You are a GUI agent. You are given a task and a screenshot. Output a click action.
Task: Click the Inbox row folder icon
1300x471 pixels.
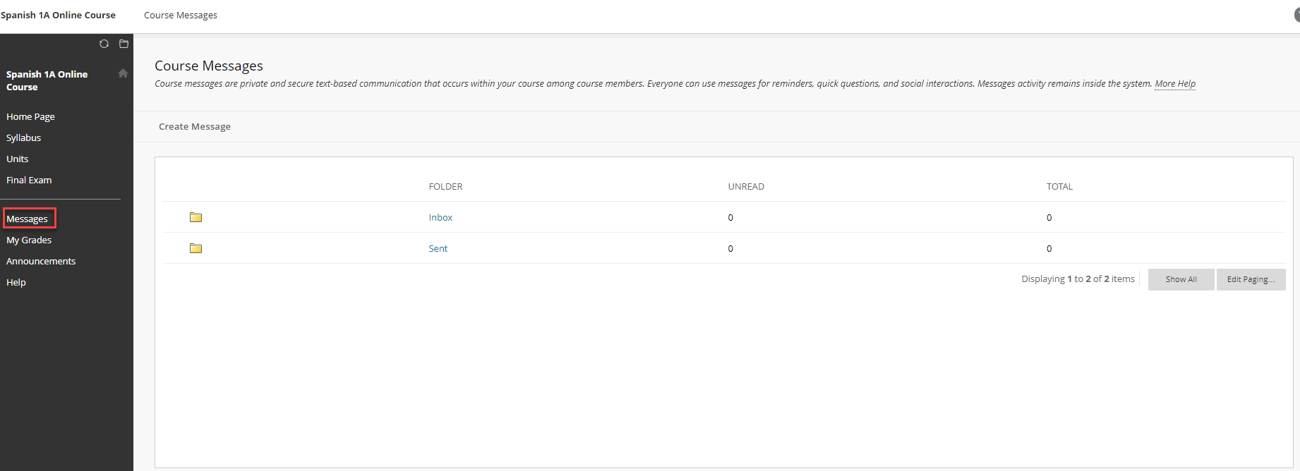click(195, 217)
